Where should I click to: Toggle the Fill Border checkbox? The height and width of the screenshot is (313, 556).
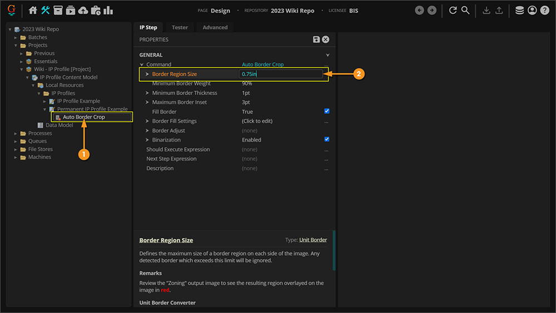click(327, 112)
